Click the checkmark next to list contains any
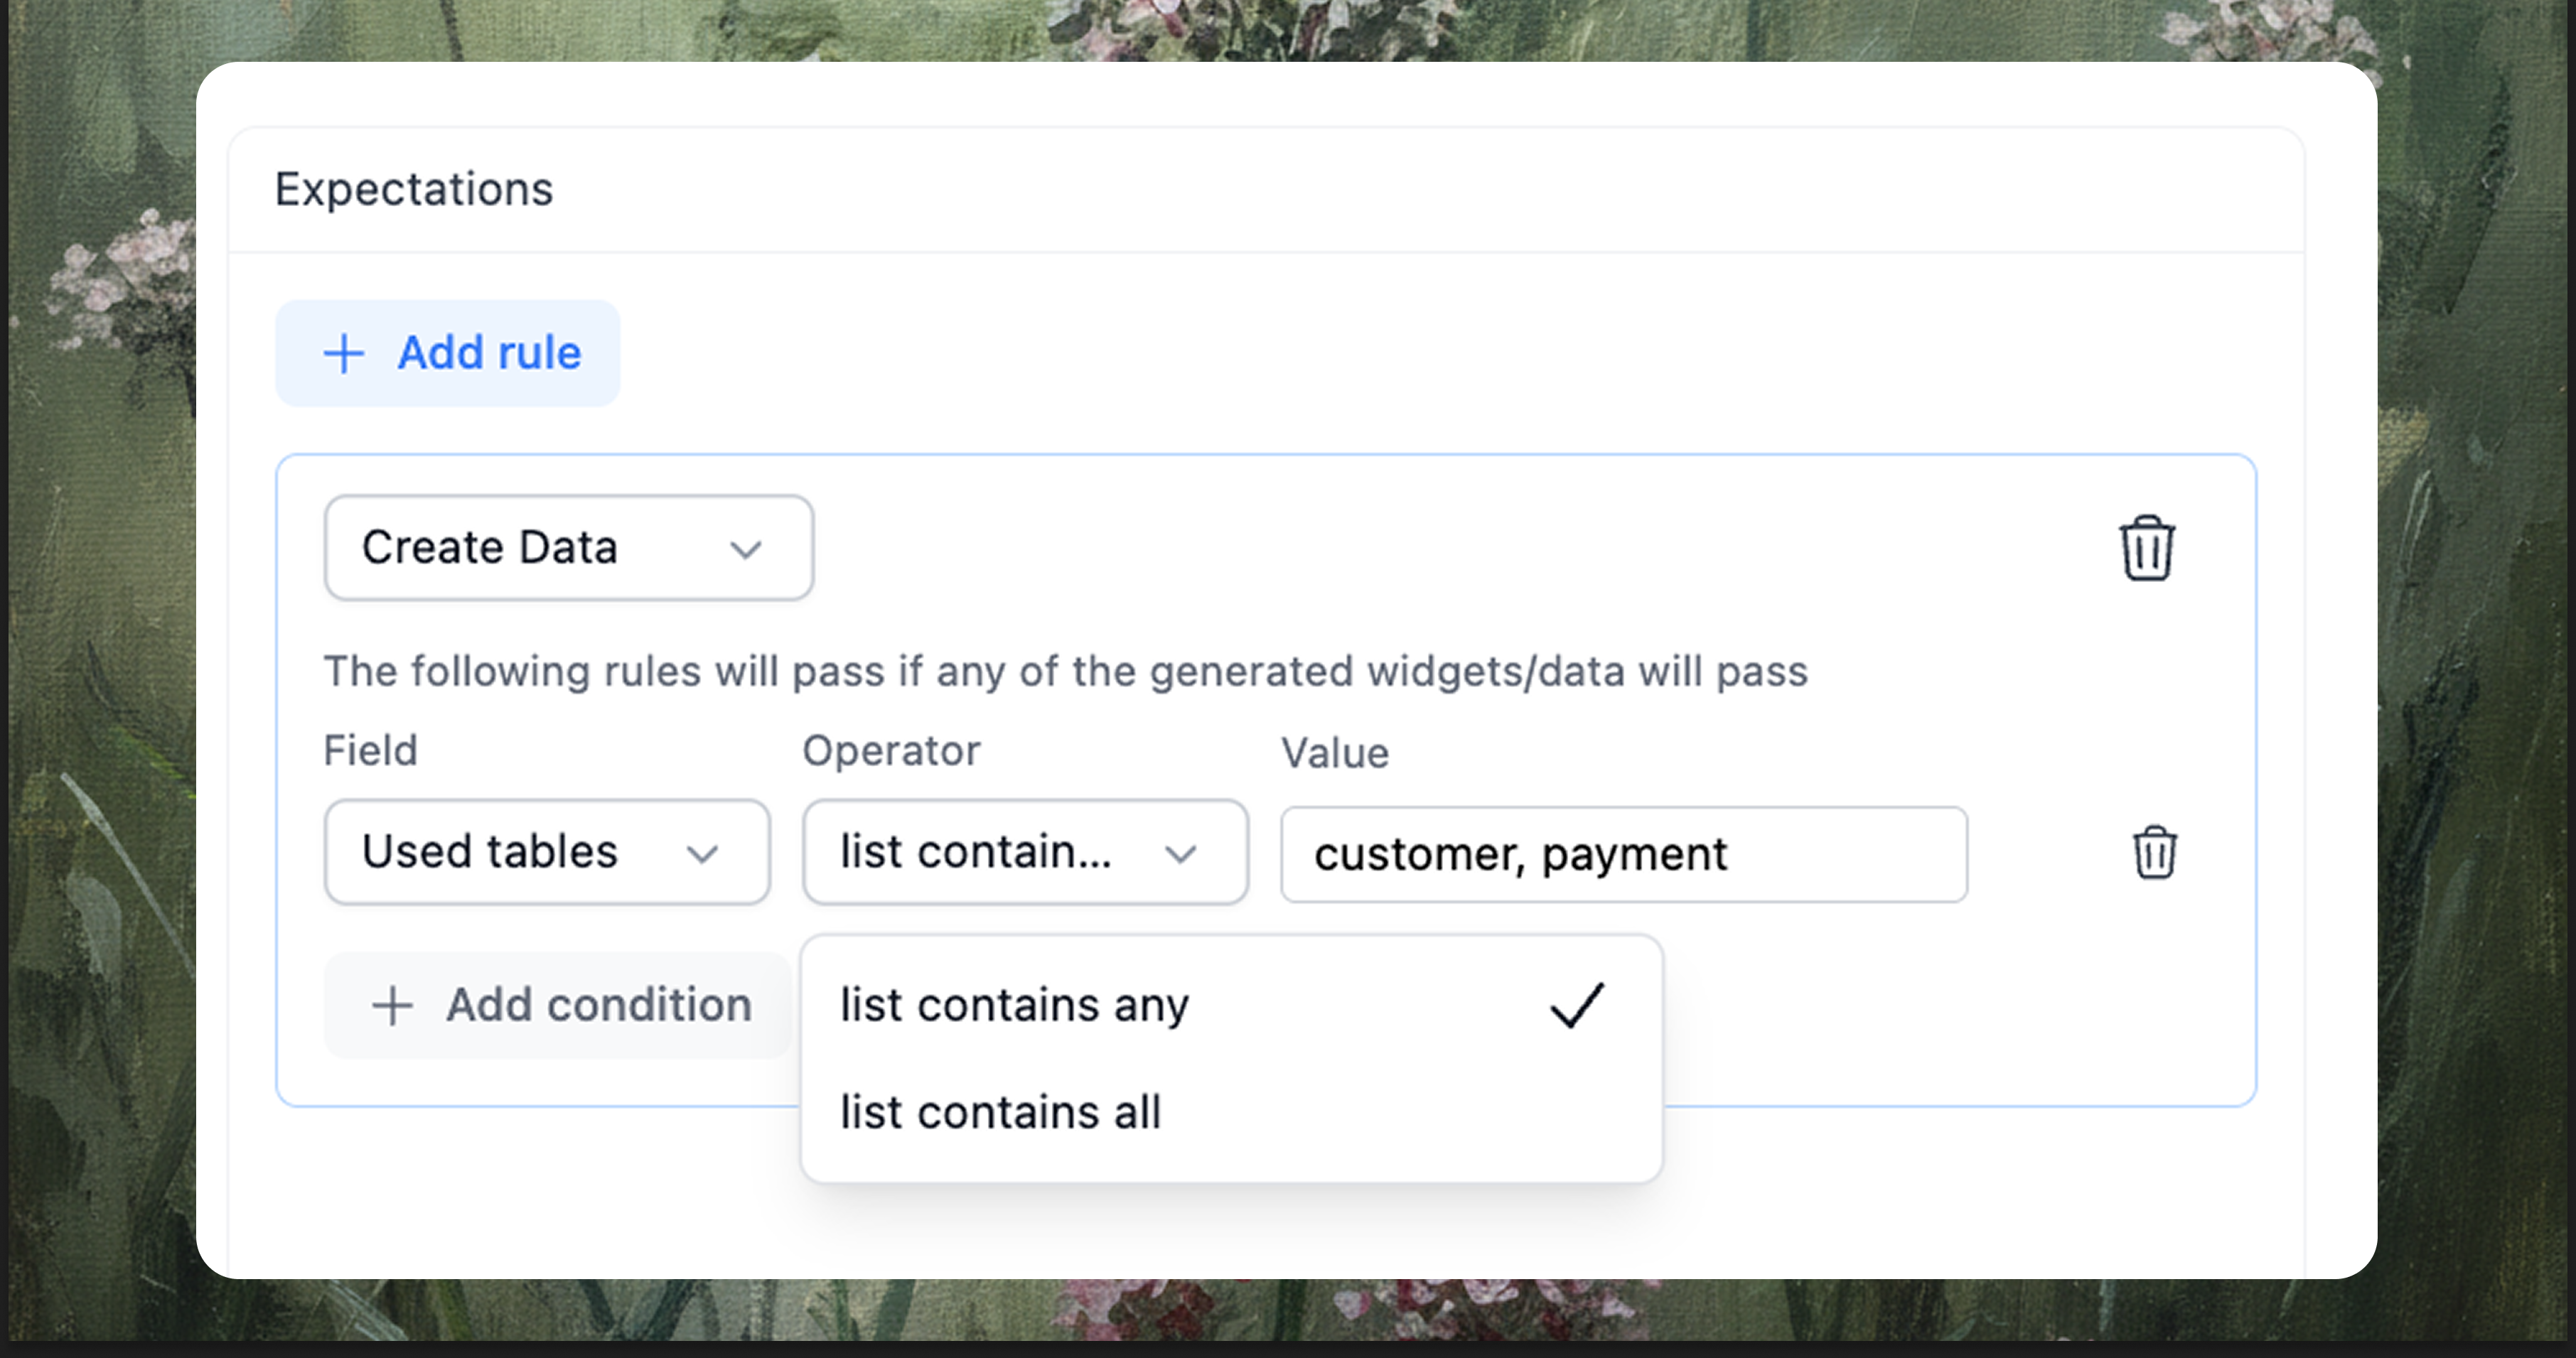This screenshot has width=2576, height=1358. tap(1577, 1005)
